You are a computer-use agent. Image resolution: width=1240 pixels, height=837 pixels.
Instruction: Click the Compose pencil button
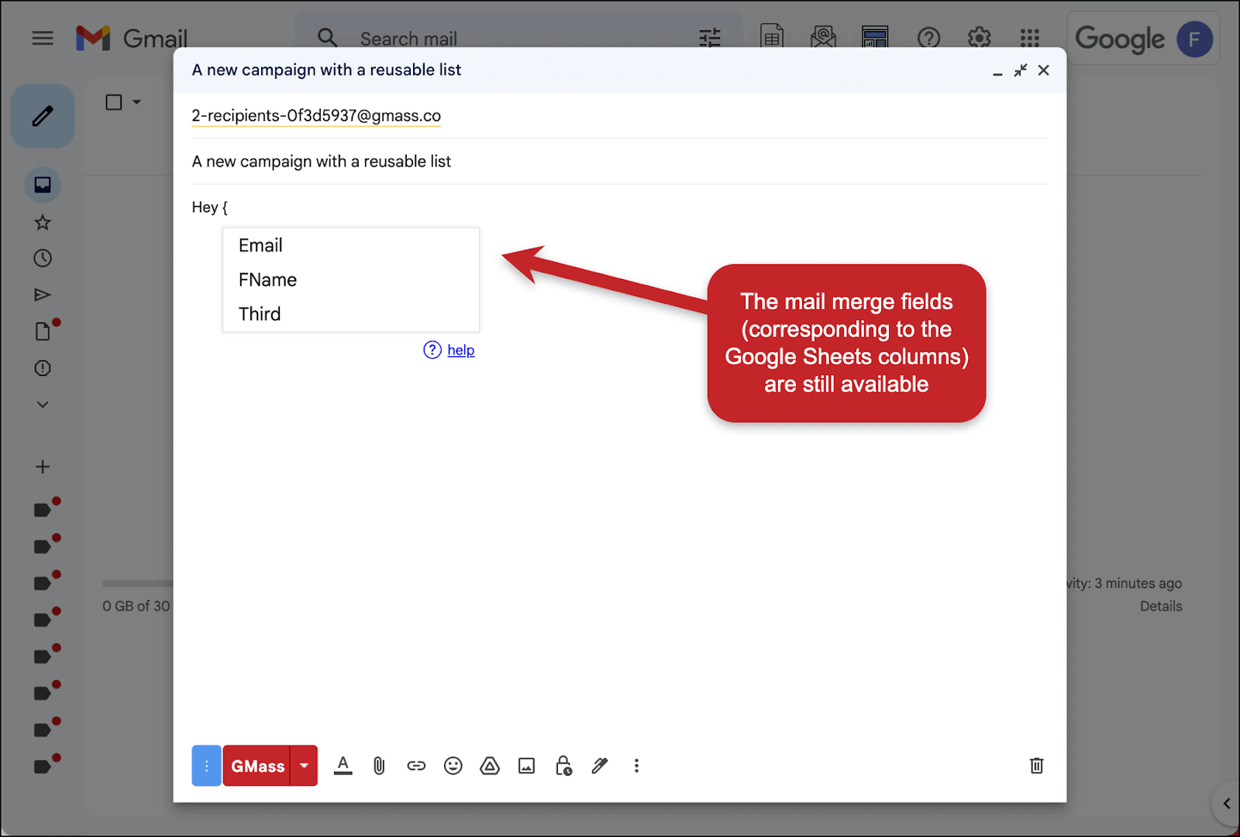[43, 116]
